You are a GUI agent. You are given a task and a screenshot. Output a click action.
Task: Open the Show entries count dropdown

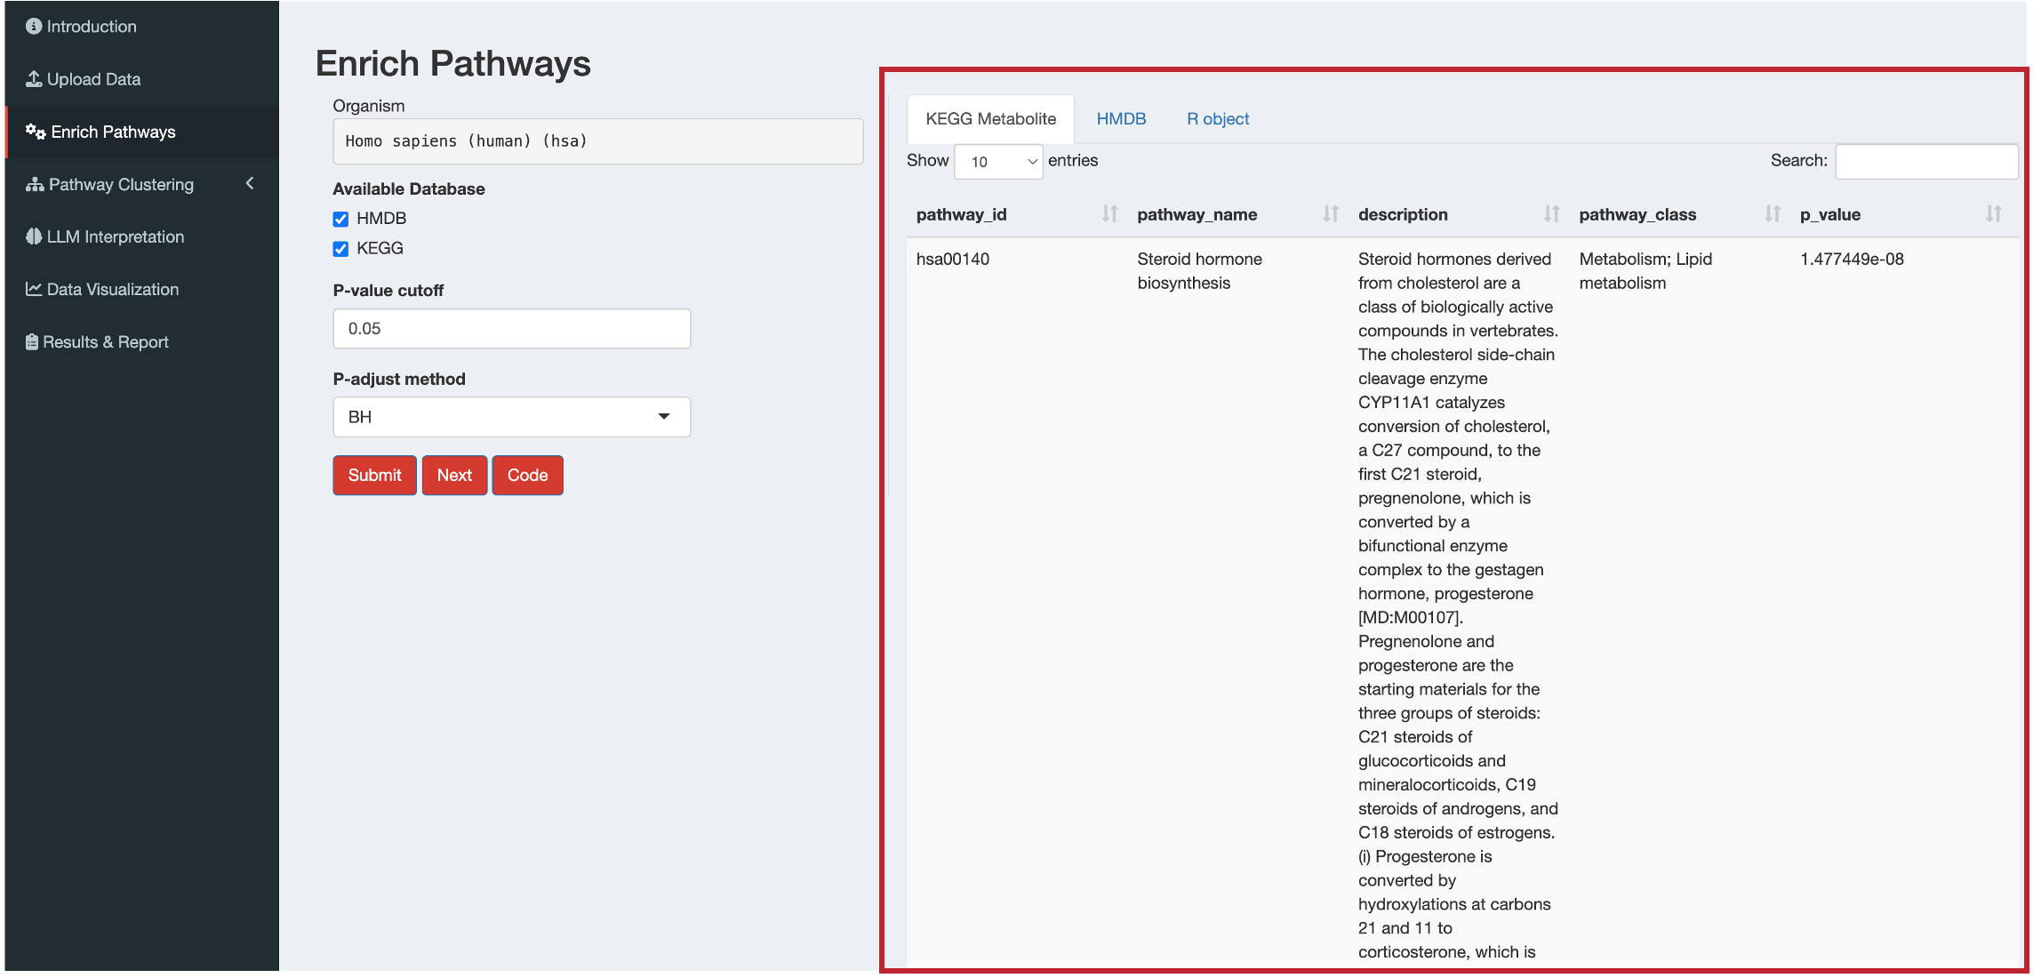click(998, 162)
